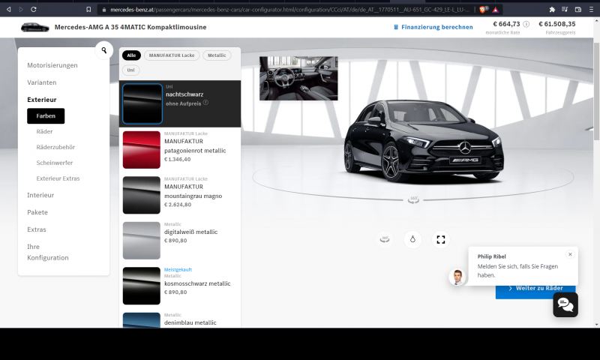Filter colors by Metallic
This screenshot has height=360, width=600.
click(x=217, y=55)
